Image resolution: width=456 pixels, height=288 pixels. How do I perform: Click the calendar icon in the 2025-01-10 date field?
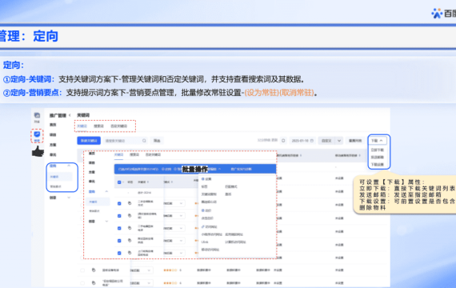point(312,141)
